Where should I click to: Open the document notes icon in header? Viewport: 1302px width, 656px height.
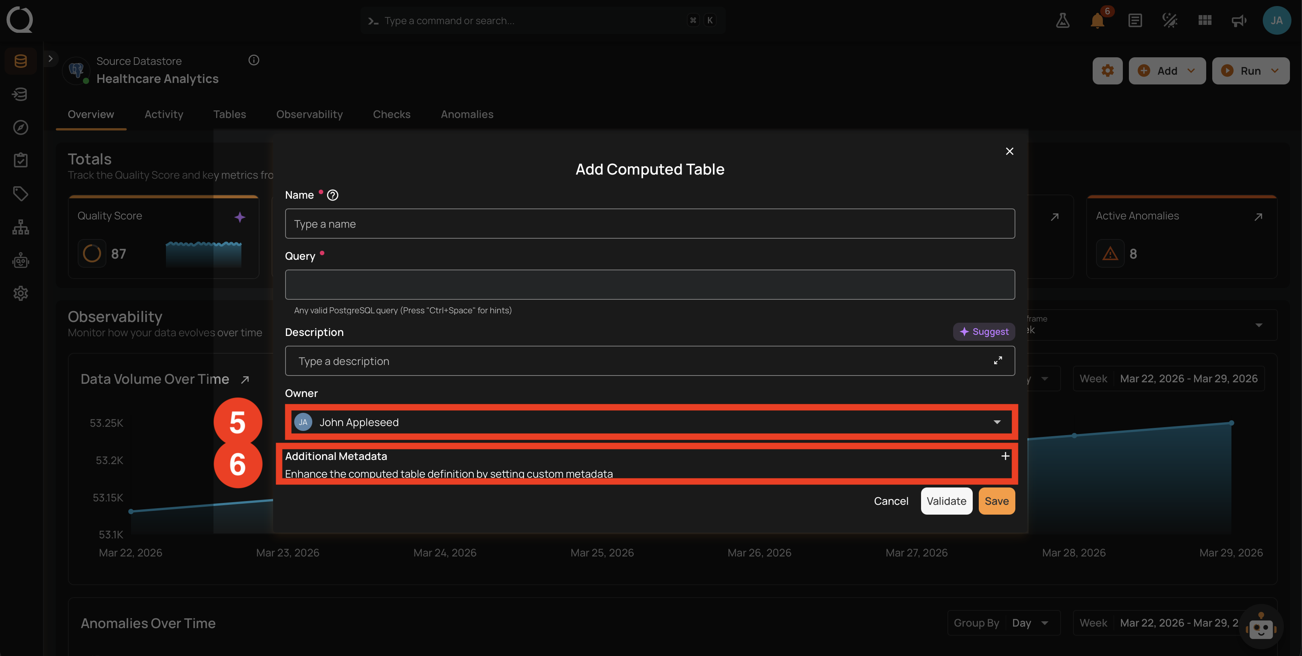[x=1135, y=20]
